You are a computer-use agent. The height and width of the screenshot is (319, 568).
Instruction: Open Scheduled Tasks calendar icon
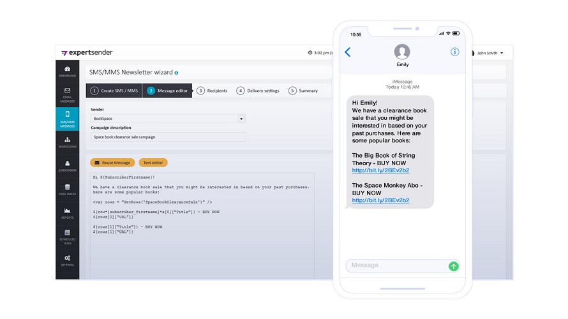coord(68,237)
